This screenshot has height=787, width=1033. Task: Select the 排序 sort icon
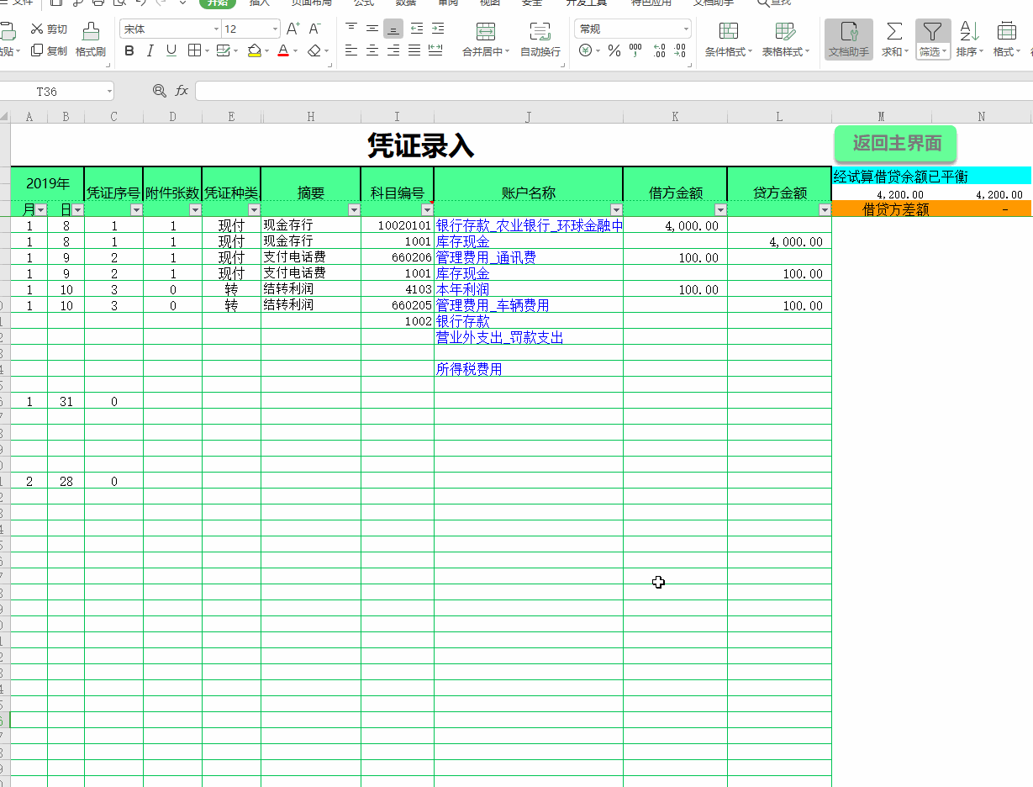967,40
